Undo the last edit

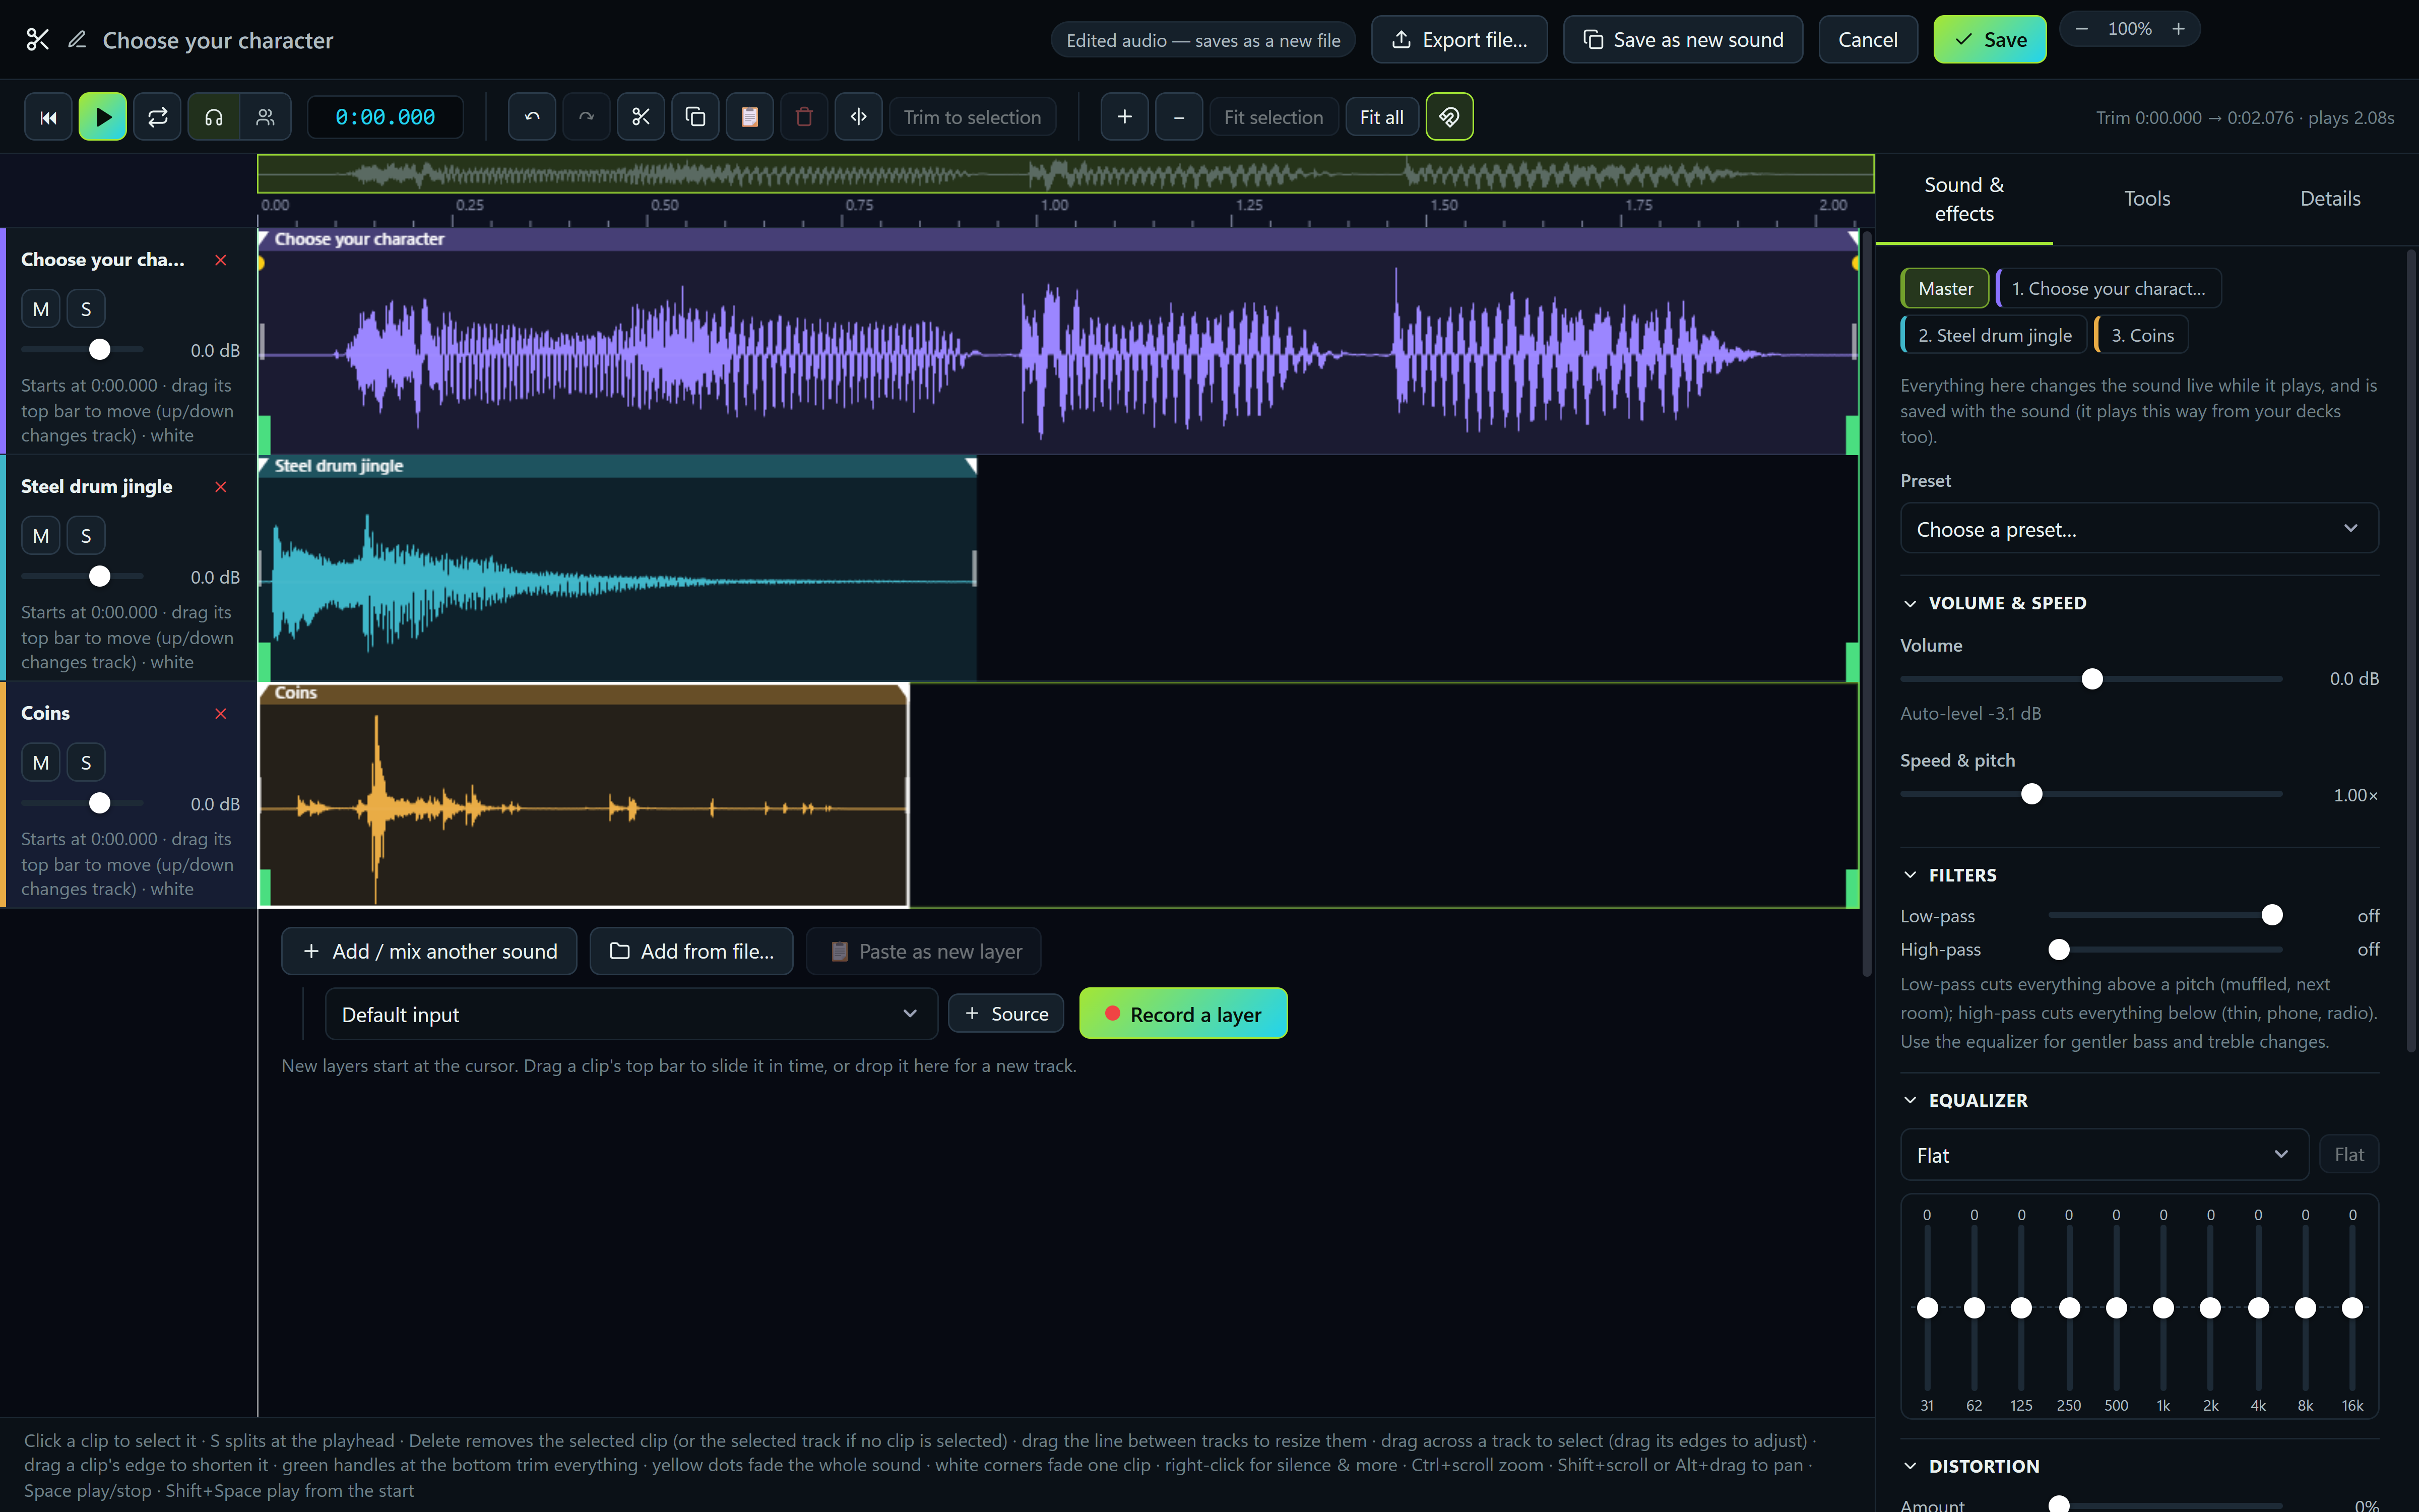pyautogui.click(x=532, y=117)
